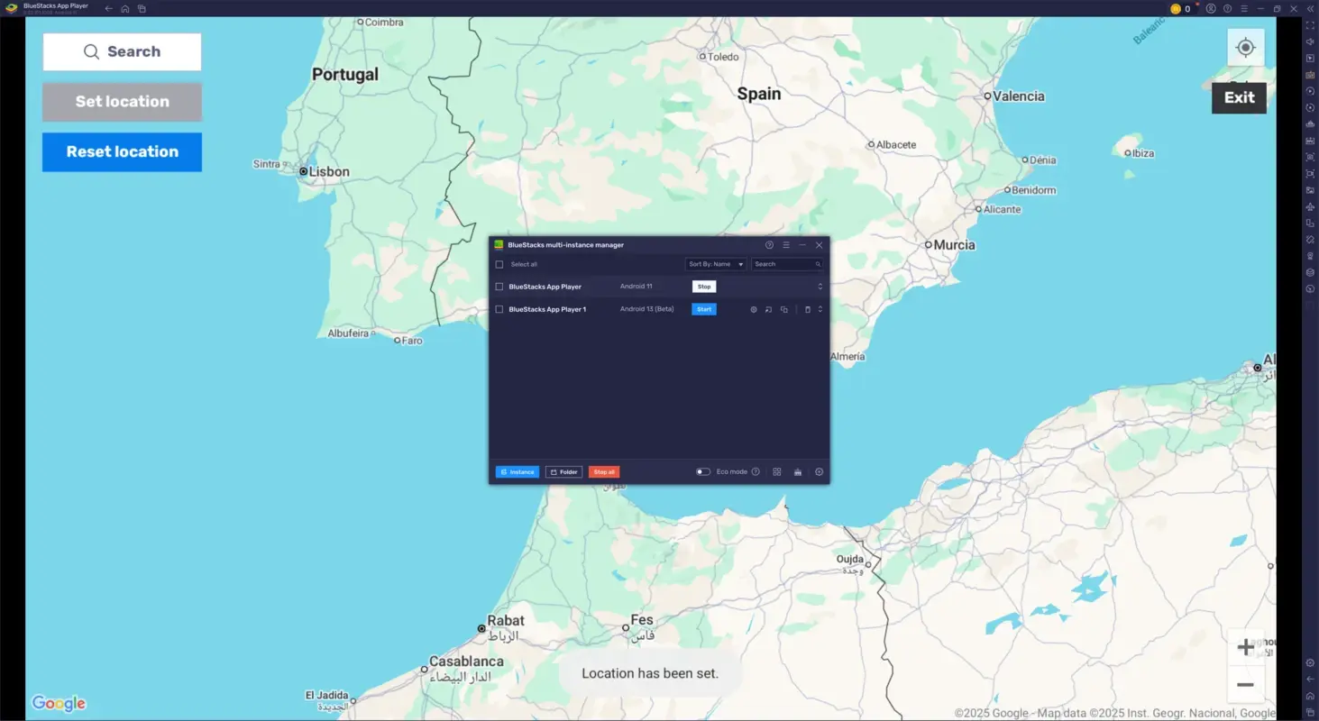This screenshot has height=721, width=1319.
Task: Click the my-location crosshair button on the map
Action: [1245, 47]
